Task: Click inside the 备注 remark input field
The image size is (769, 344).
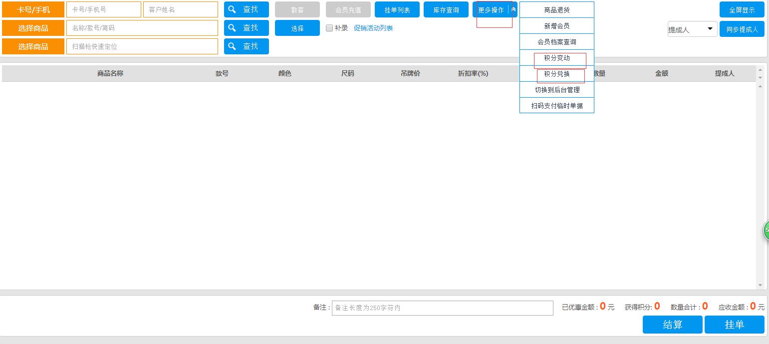Action: [441, 308]
